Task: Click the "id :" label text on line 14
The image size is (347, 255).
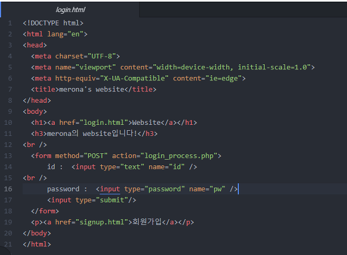Action: tap(55, 167)
